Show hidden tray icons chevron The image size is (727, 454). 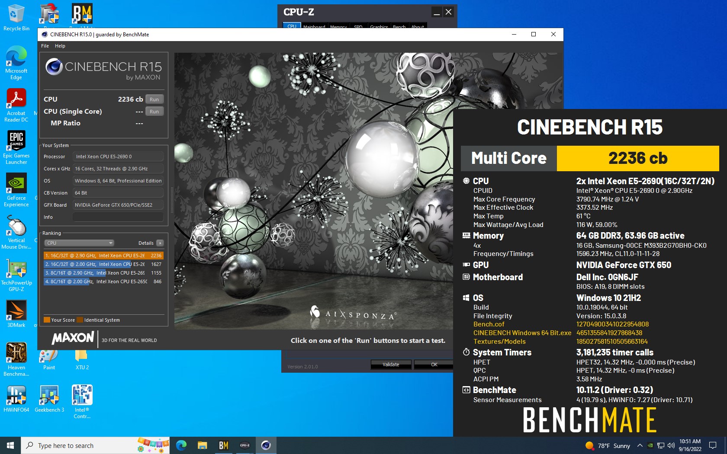point(640,445)
